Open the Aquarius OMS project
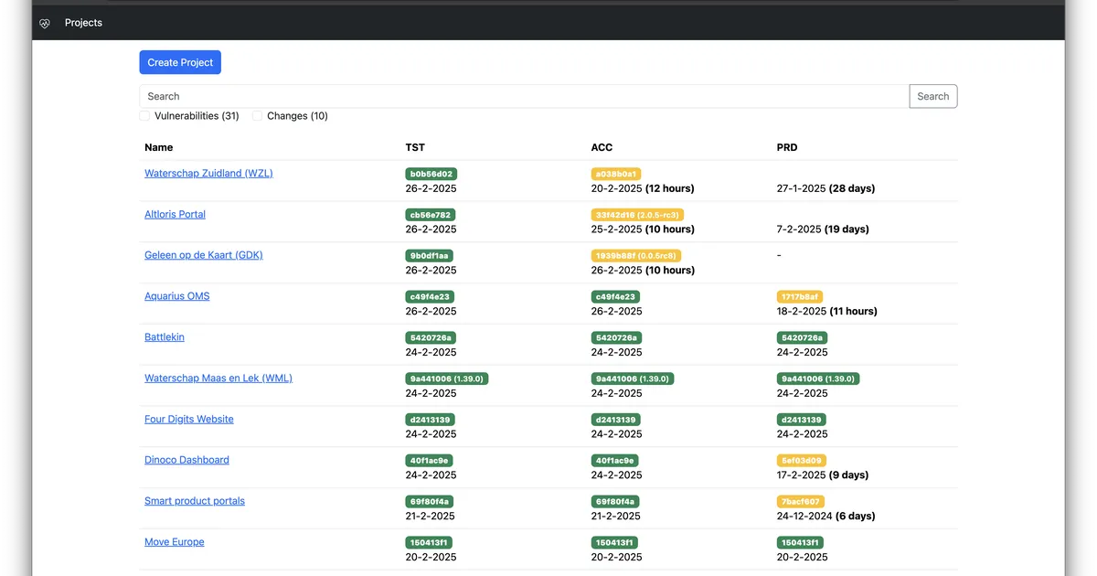Screen dimensions: 1097x576 coord(176,296)
